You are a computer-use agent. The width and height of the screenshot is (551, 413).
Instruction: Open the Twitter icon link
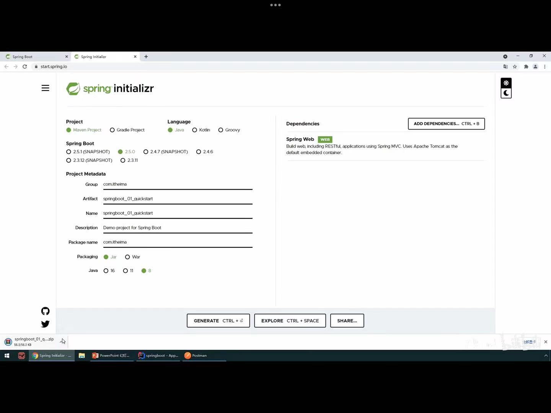click(x=45, y=324)
